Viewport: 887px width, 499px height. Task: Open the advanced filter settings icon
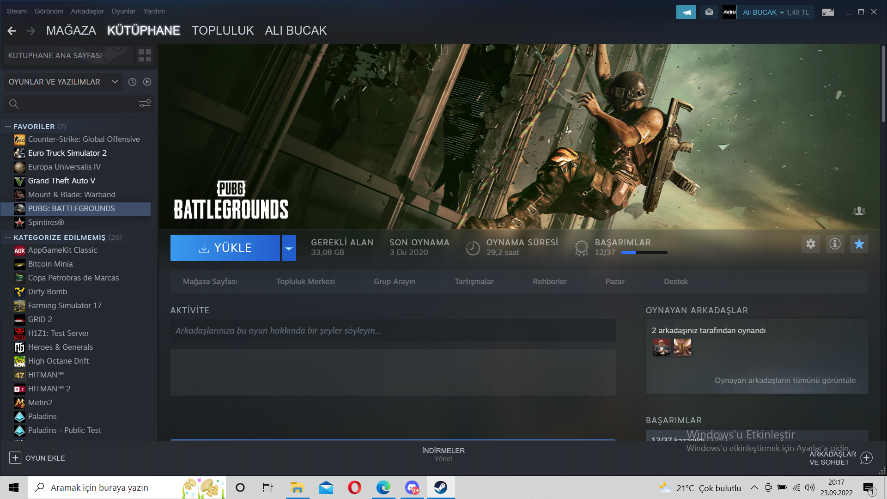click(x=145, y=104)
